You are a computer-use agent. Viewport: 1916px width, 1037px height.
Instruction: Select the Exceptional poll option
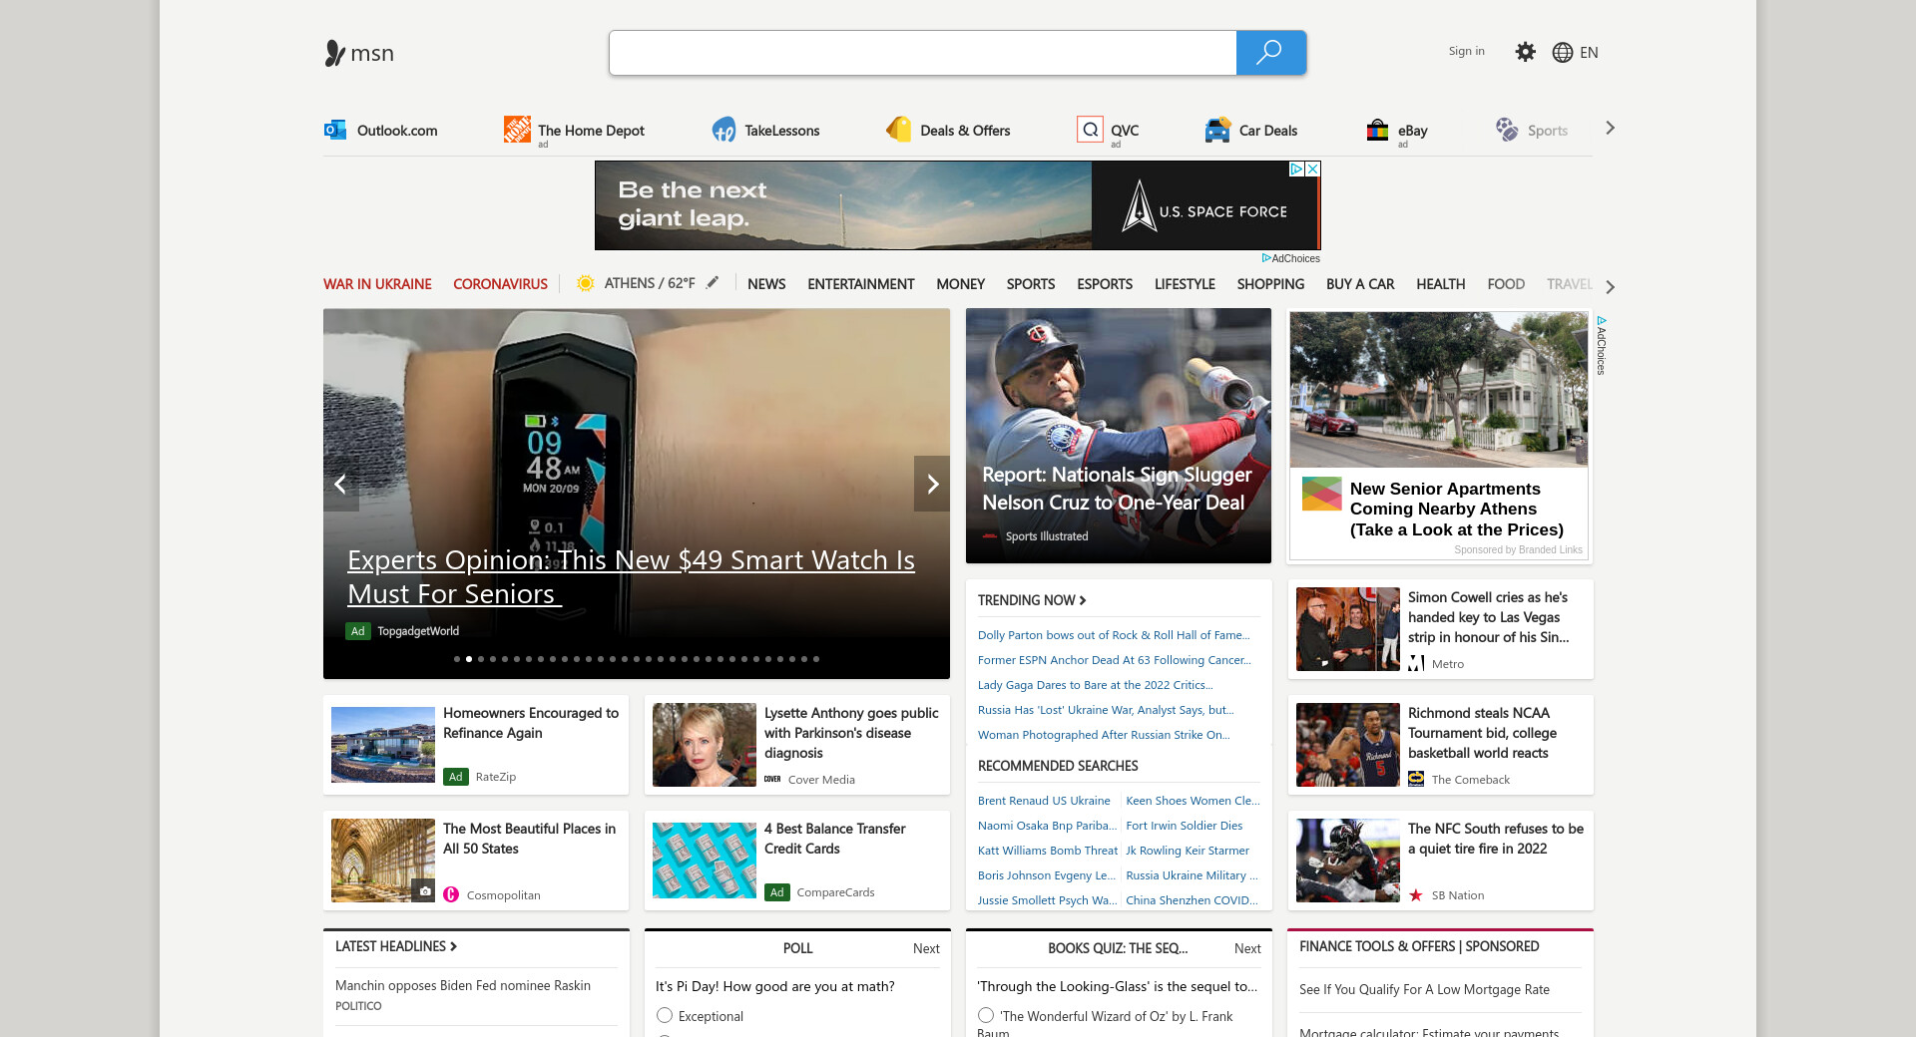tap(665, 1015)
